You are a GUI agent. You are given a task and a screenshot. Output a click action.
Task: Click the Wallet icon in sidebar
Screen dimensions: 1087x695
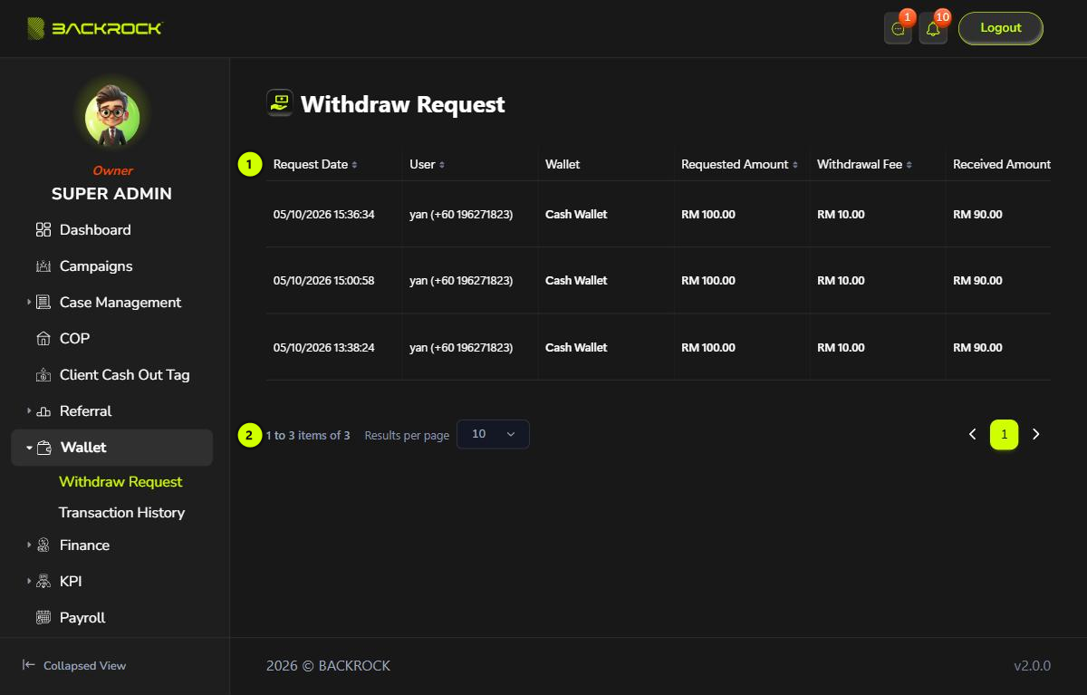click(x=43, y=448)
